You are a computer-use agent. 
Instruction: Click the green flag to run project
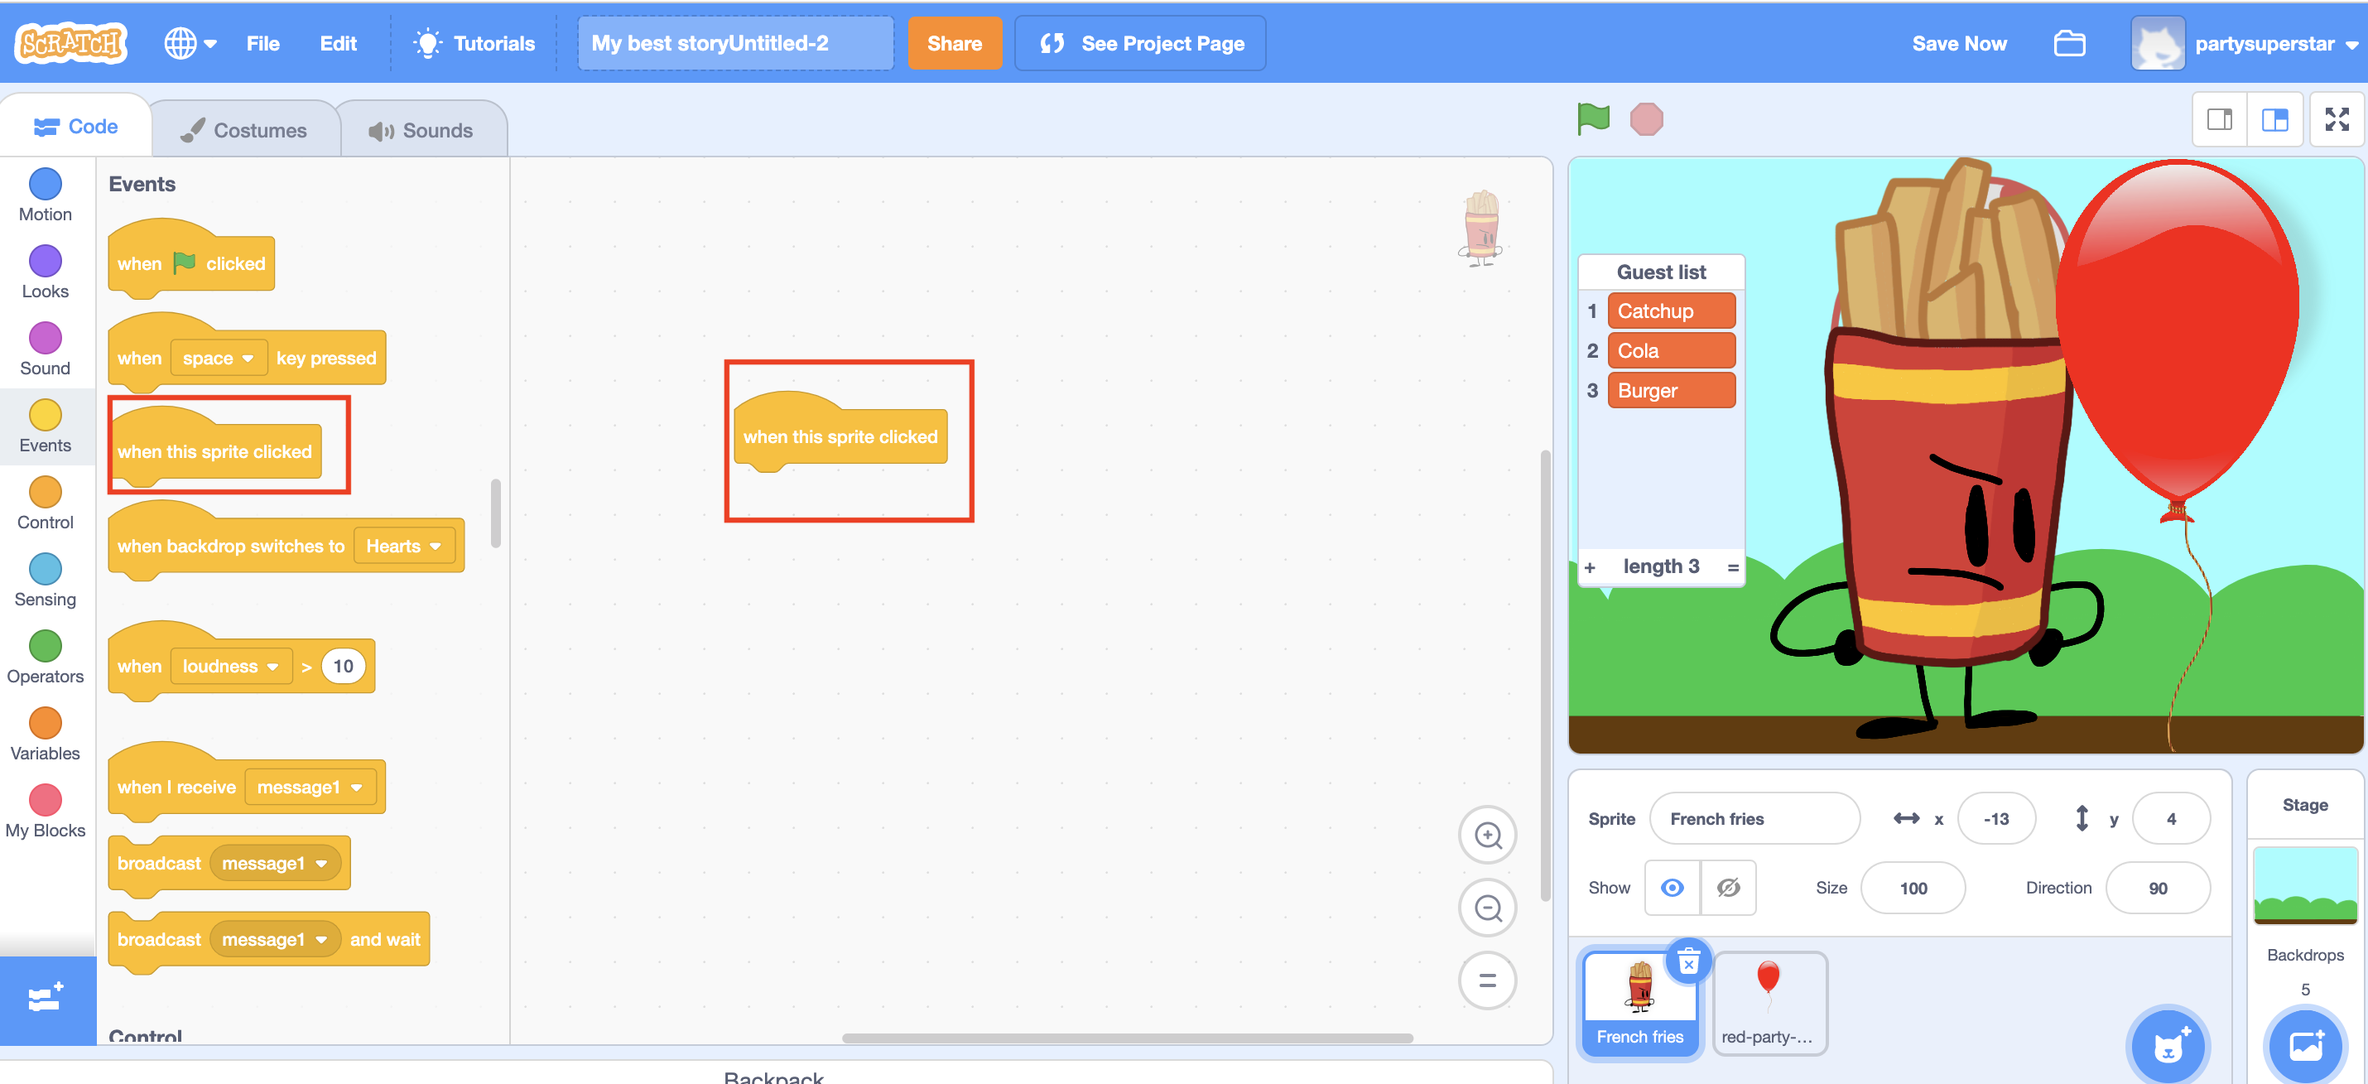[x=1593, y=118]
